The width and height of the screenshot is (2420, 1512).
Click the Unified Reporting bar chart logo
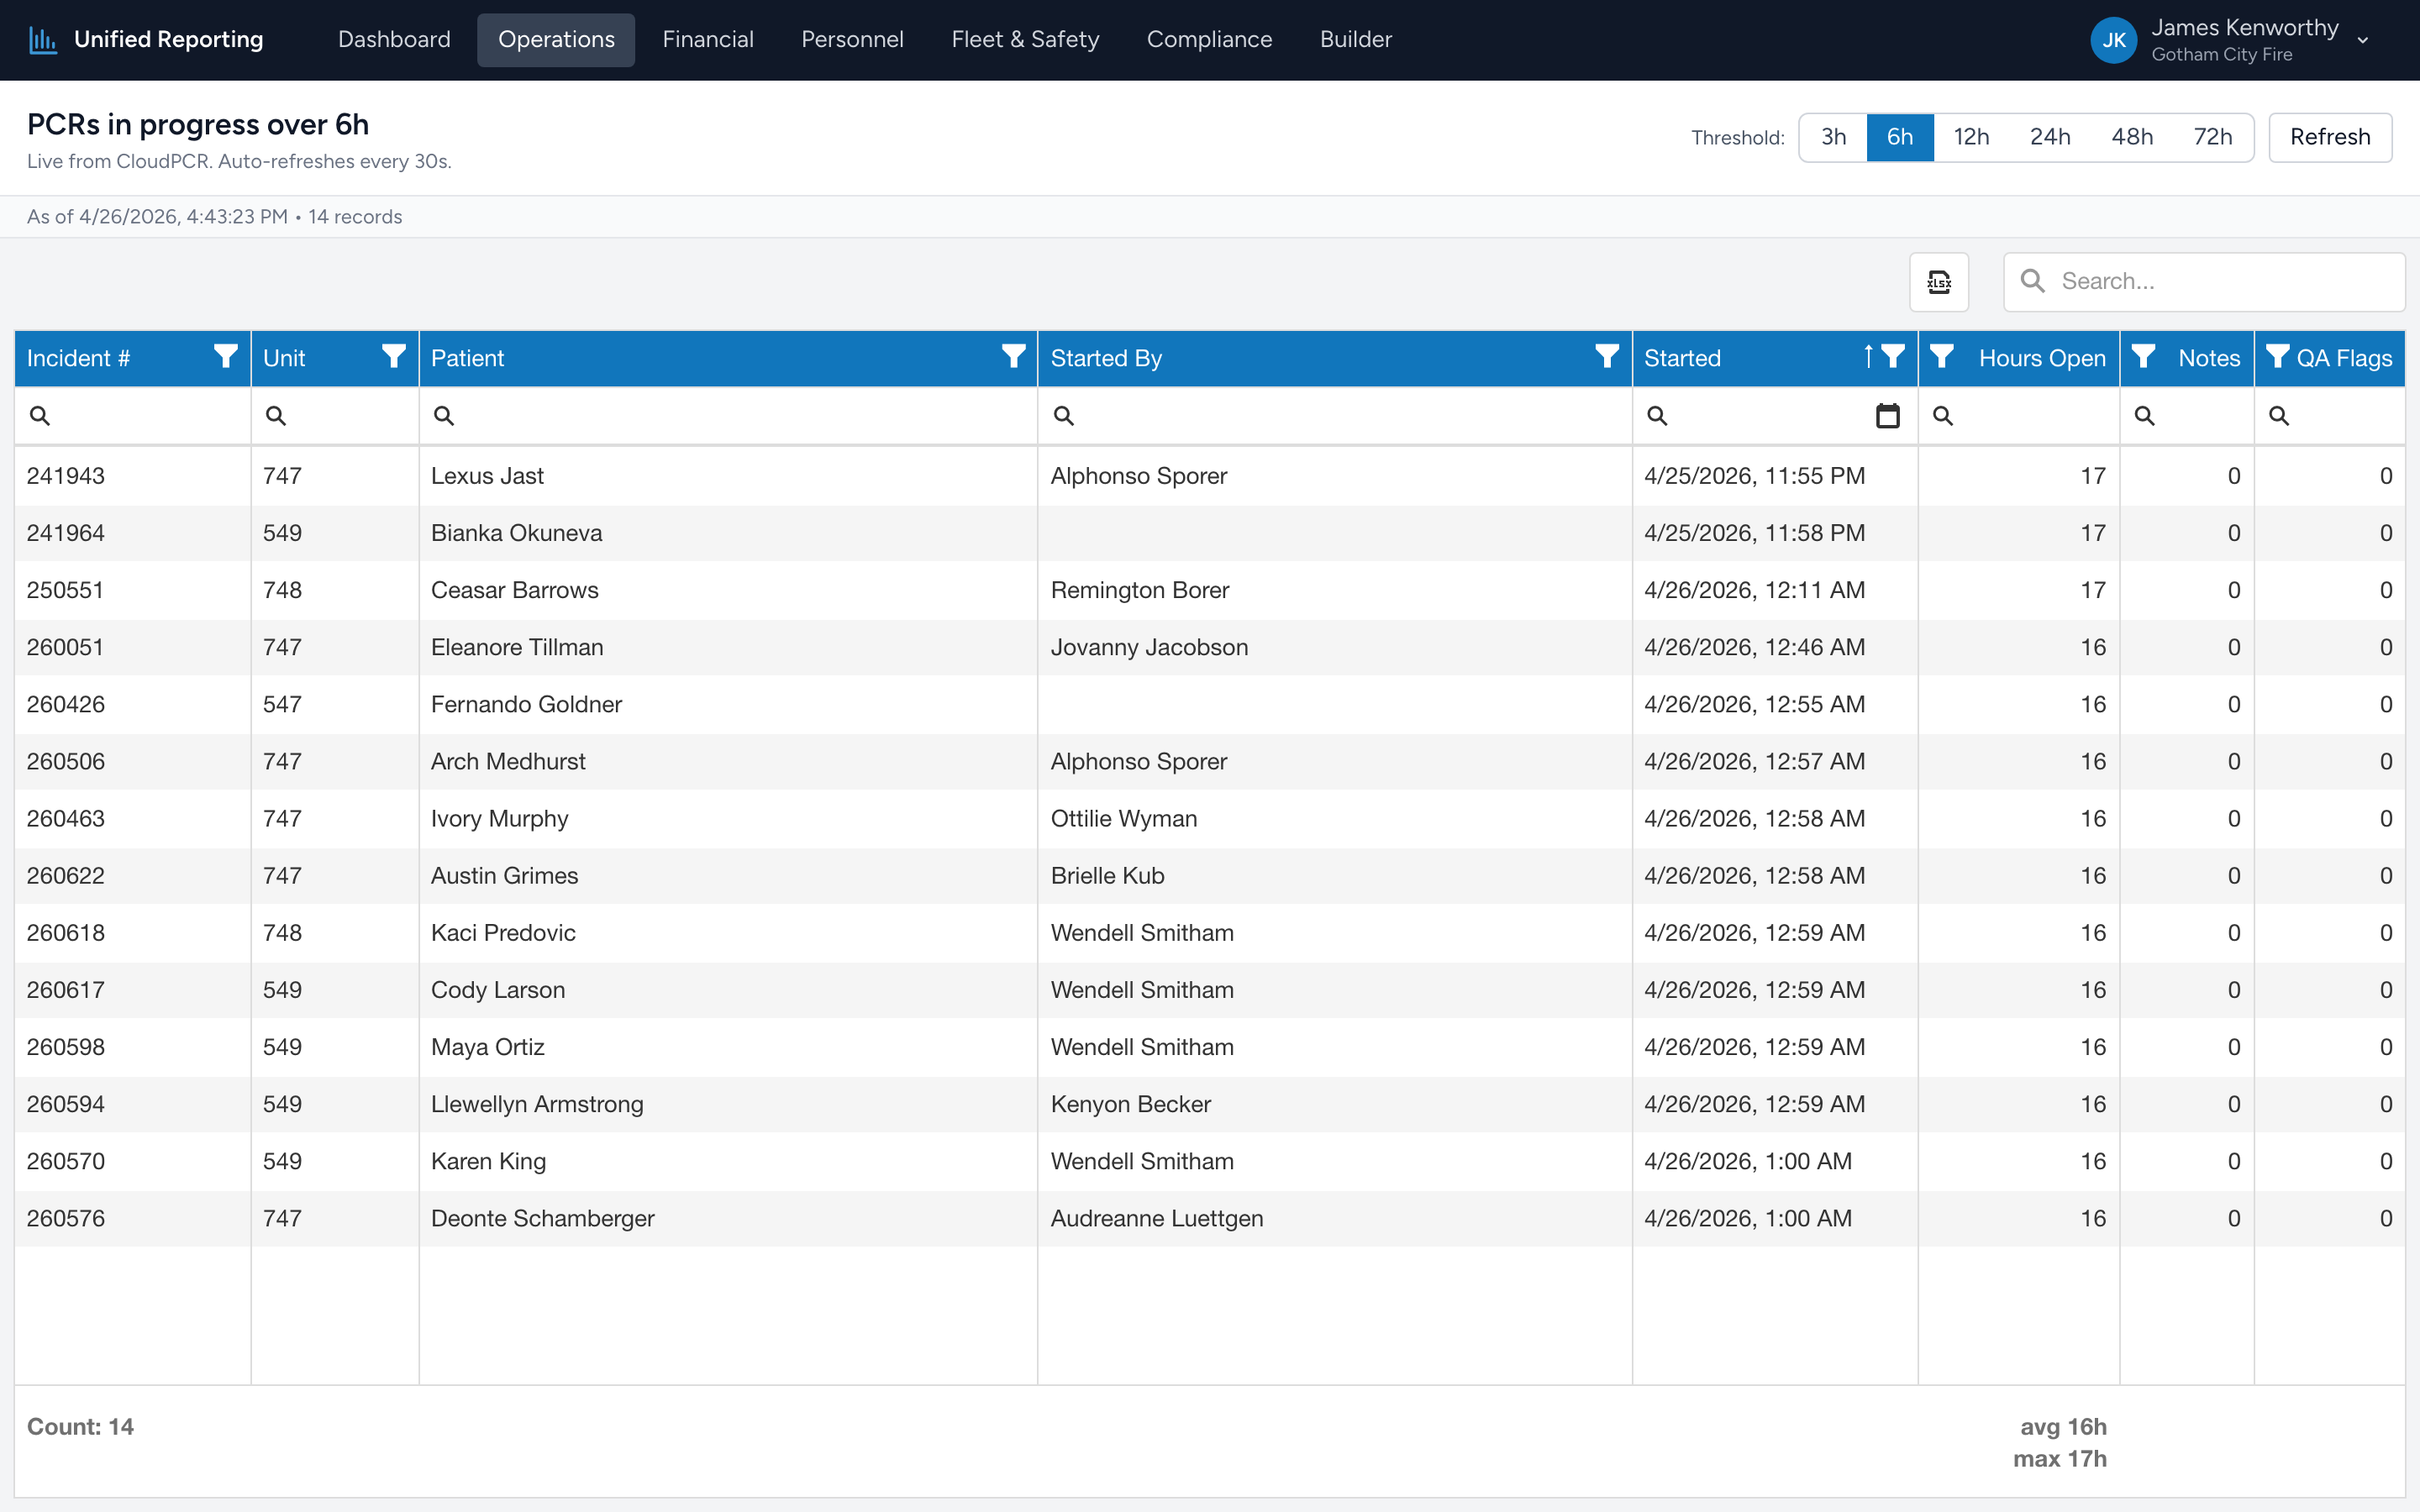point(43,40)
